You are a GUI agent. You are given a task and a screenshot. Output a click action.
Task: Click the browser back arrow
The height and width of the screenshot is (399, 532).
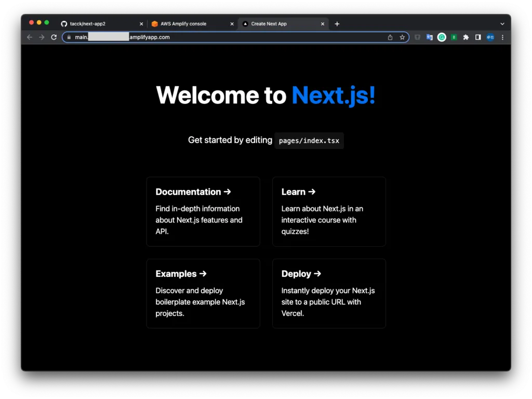[30, 37]
